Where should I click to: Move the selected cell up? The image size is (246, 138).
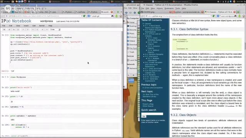pyautogui.click(x=23, y=30)
